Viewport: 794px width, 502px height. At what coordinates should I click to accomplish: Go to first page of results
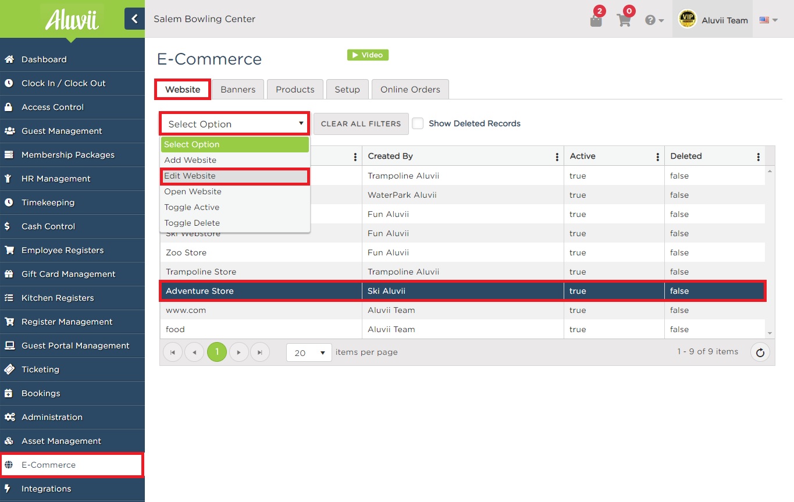tap(173, 352)
